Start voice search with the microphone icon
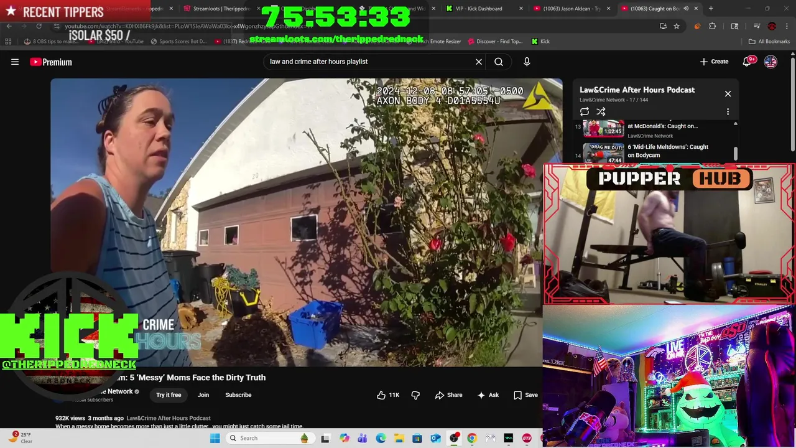Screen dimensions: 796x448 pos(527,62)
